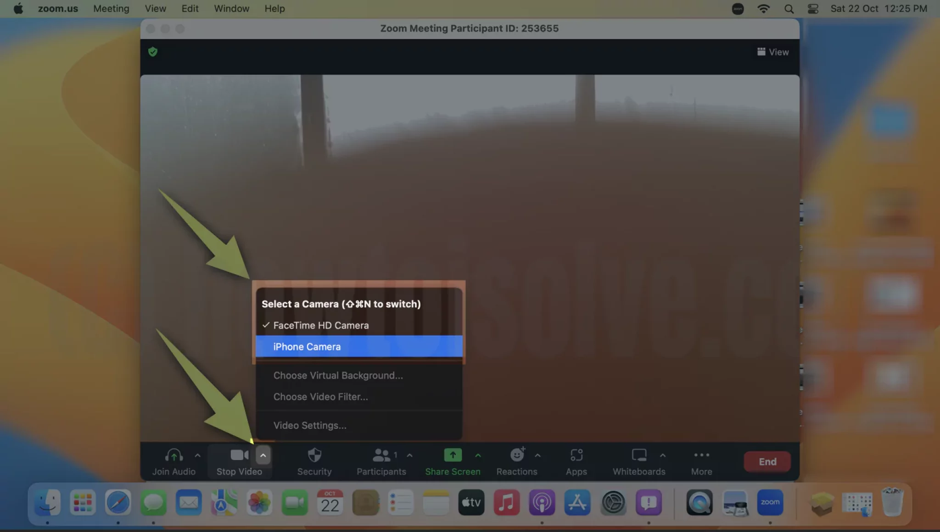
Task: Choose Virtual Background menu entry
Action: (x=359, y=375)
